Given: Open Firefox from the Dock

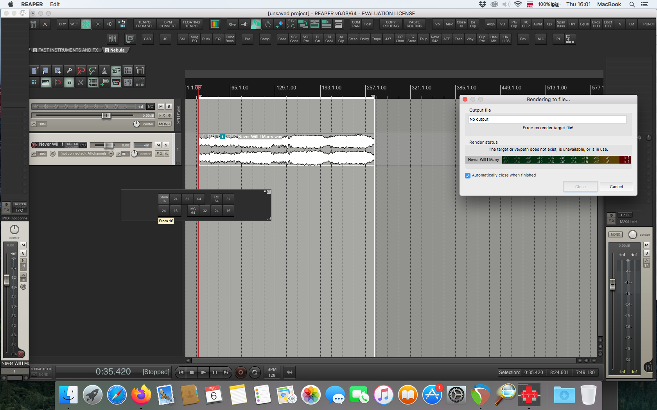Looking at the screenshot, I should tap(141, 395).
